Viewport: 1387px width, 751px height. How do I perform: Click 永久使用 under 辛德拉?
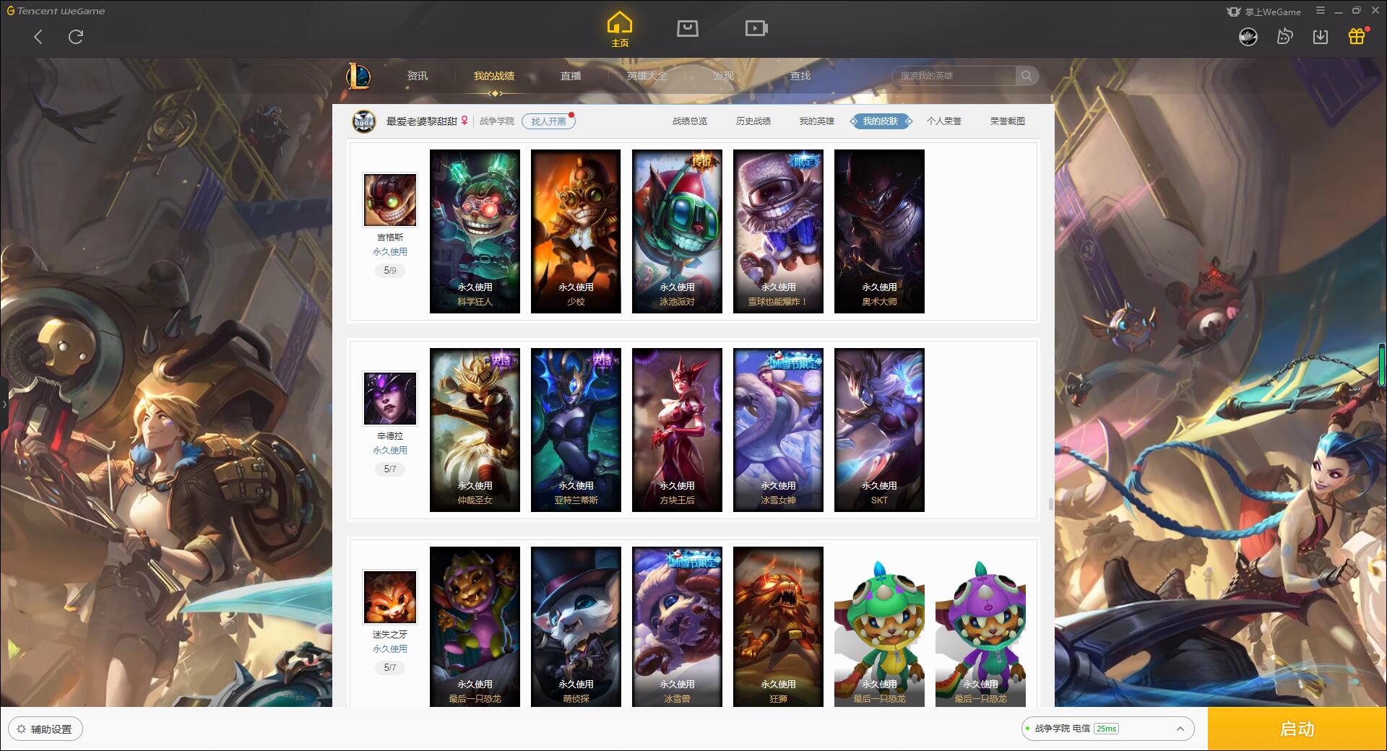[x=390, y=450]
